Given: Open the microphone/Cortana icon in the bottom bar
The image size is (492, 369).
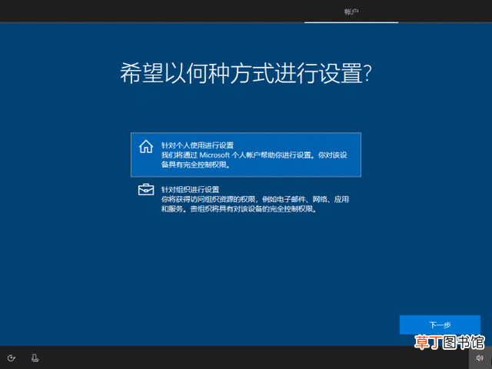Looking at the screenshot, I should pos(35,358).
